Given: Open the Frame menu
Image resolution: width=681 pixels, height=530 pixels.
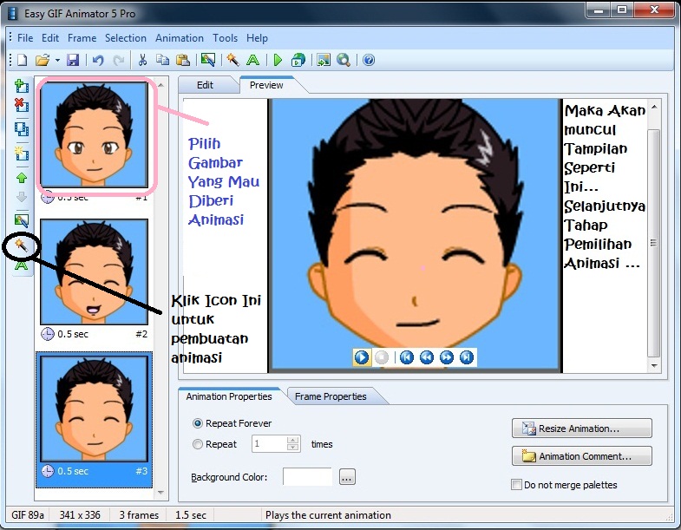Looking at the screenshot, I should (82, 38).
